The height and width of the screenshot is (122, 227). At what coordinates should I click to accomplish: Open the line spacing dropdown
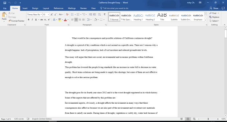point(89,20)
